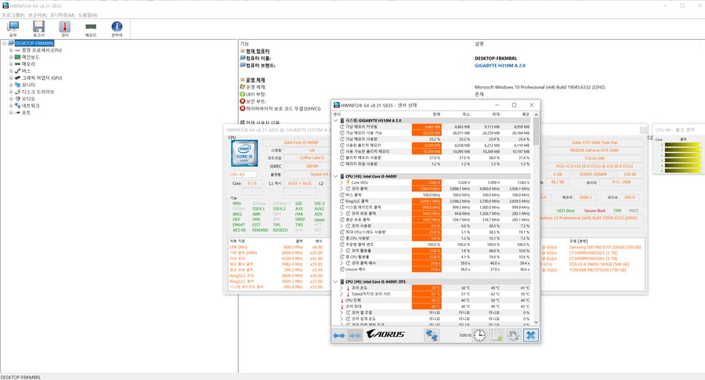Viewport: 705px width, 380px height.
Task: Click the GIGABYTE H310M A 2.0 brand link
Action: 500,66
